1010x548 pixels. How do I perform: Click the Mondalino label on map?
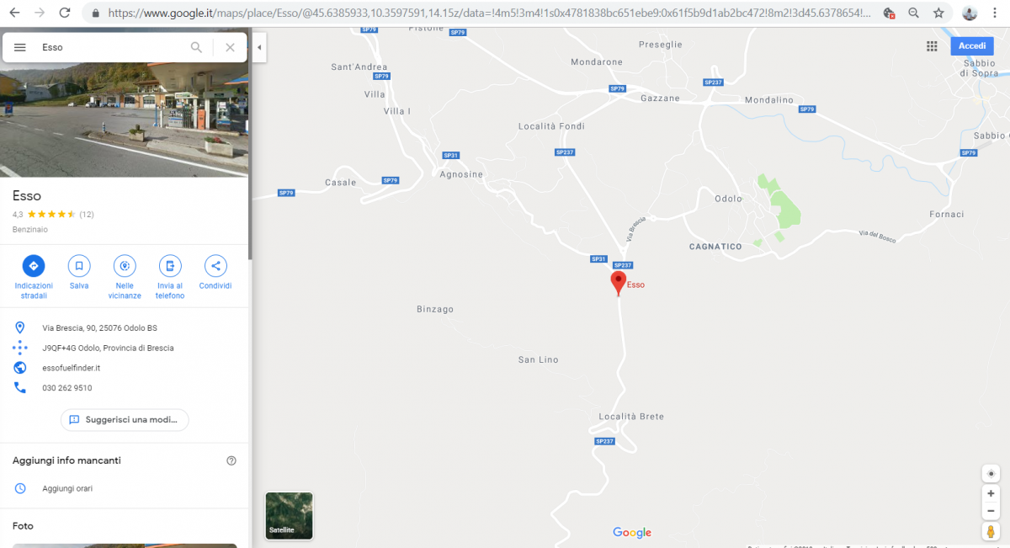click(x=769, y=100)
